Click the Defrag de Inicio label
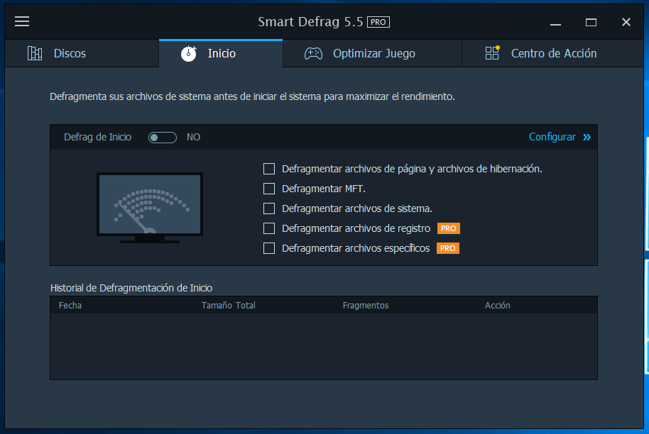Viewport: 649px width, 434px height. click(98, 138)
